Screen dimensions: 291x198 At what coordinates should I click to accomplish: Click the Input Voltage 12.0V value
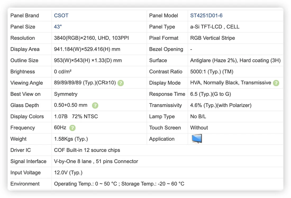pyautogui.click(x=68, y=173)
